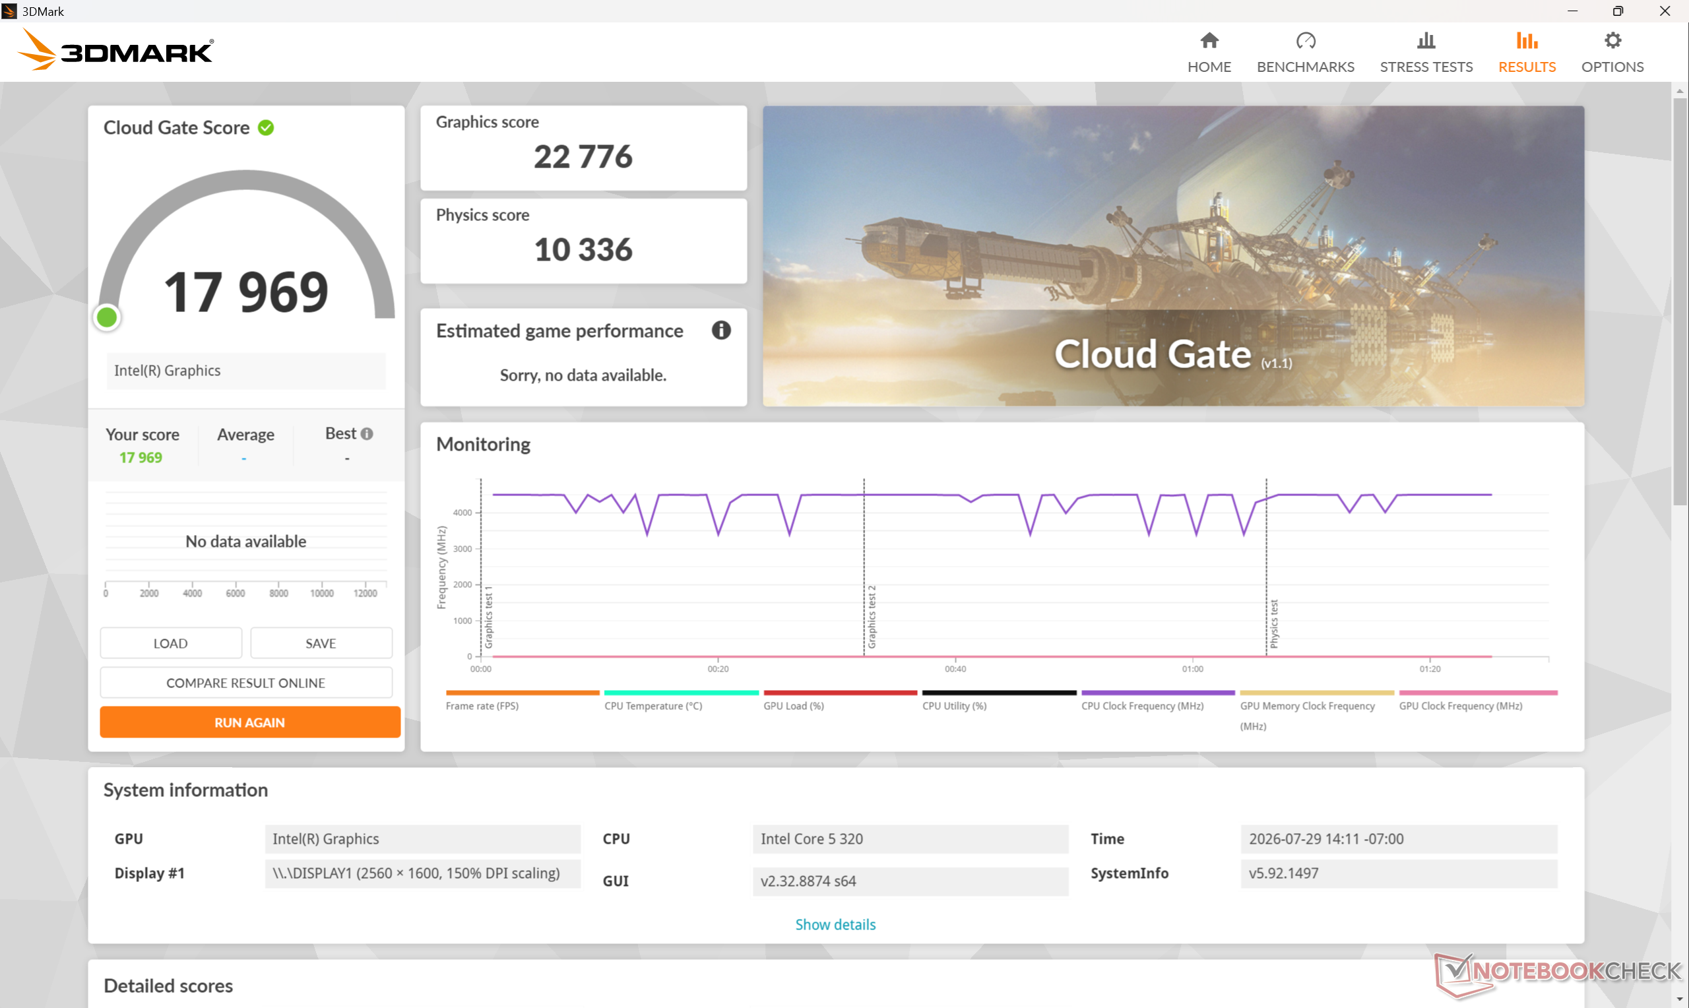Click the Graphics score value 22 776
Image resolution: width=1689 pixels, height=1008 pixels.
pos(583,156)
